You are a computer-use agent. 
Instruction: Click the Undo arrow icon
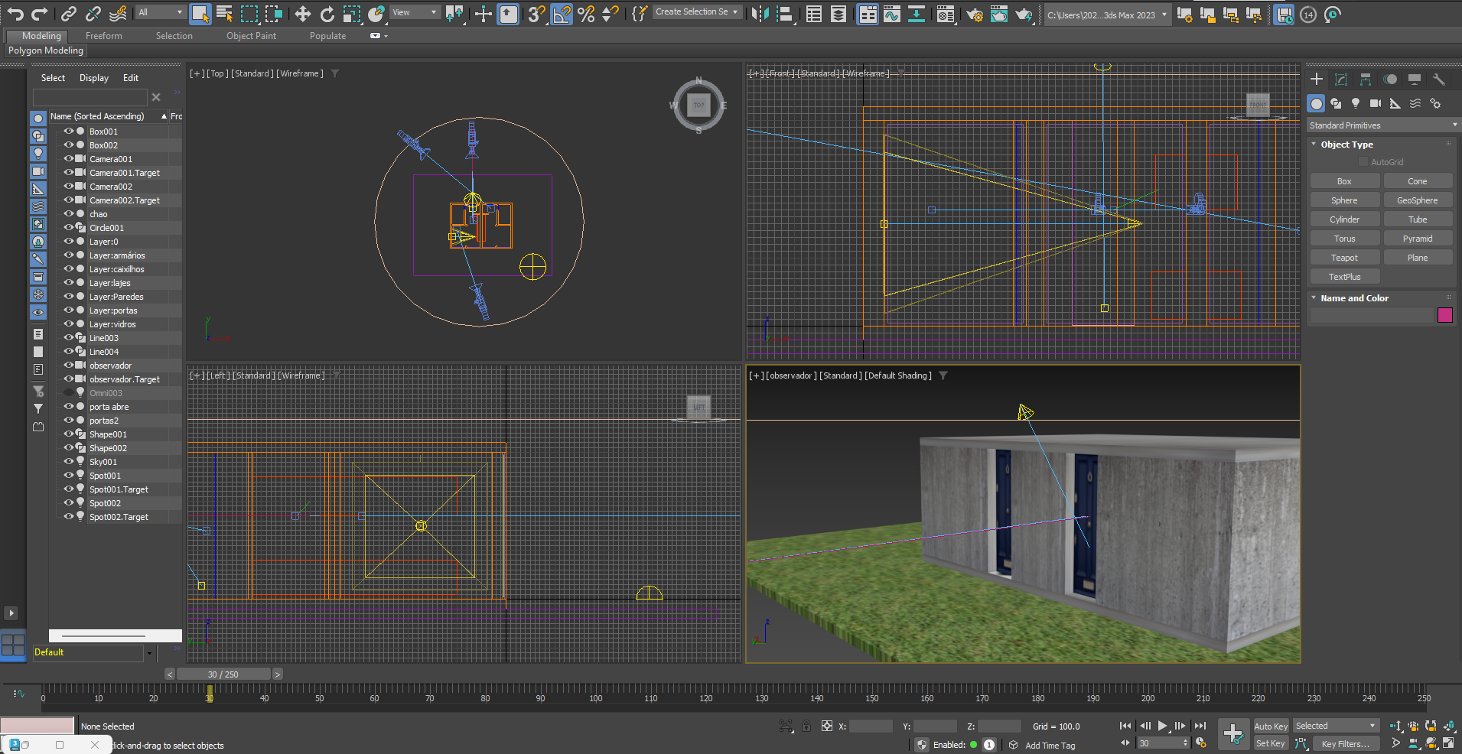15,14
